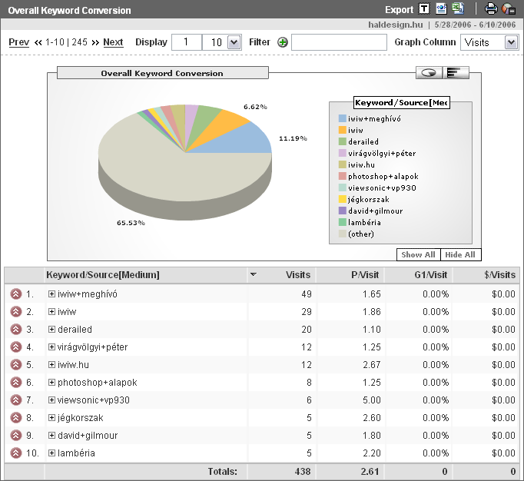The width and height of the screenshot is (524, 481).
Task: Expand the iwiw.hu keyword row
Action: click(x=52, y=365)
